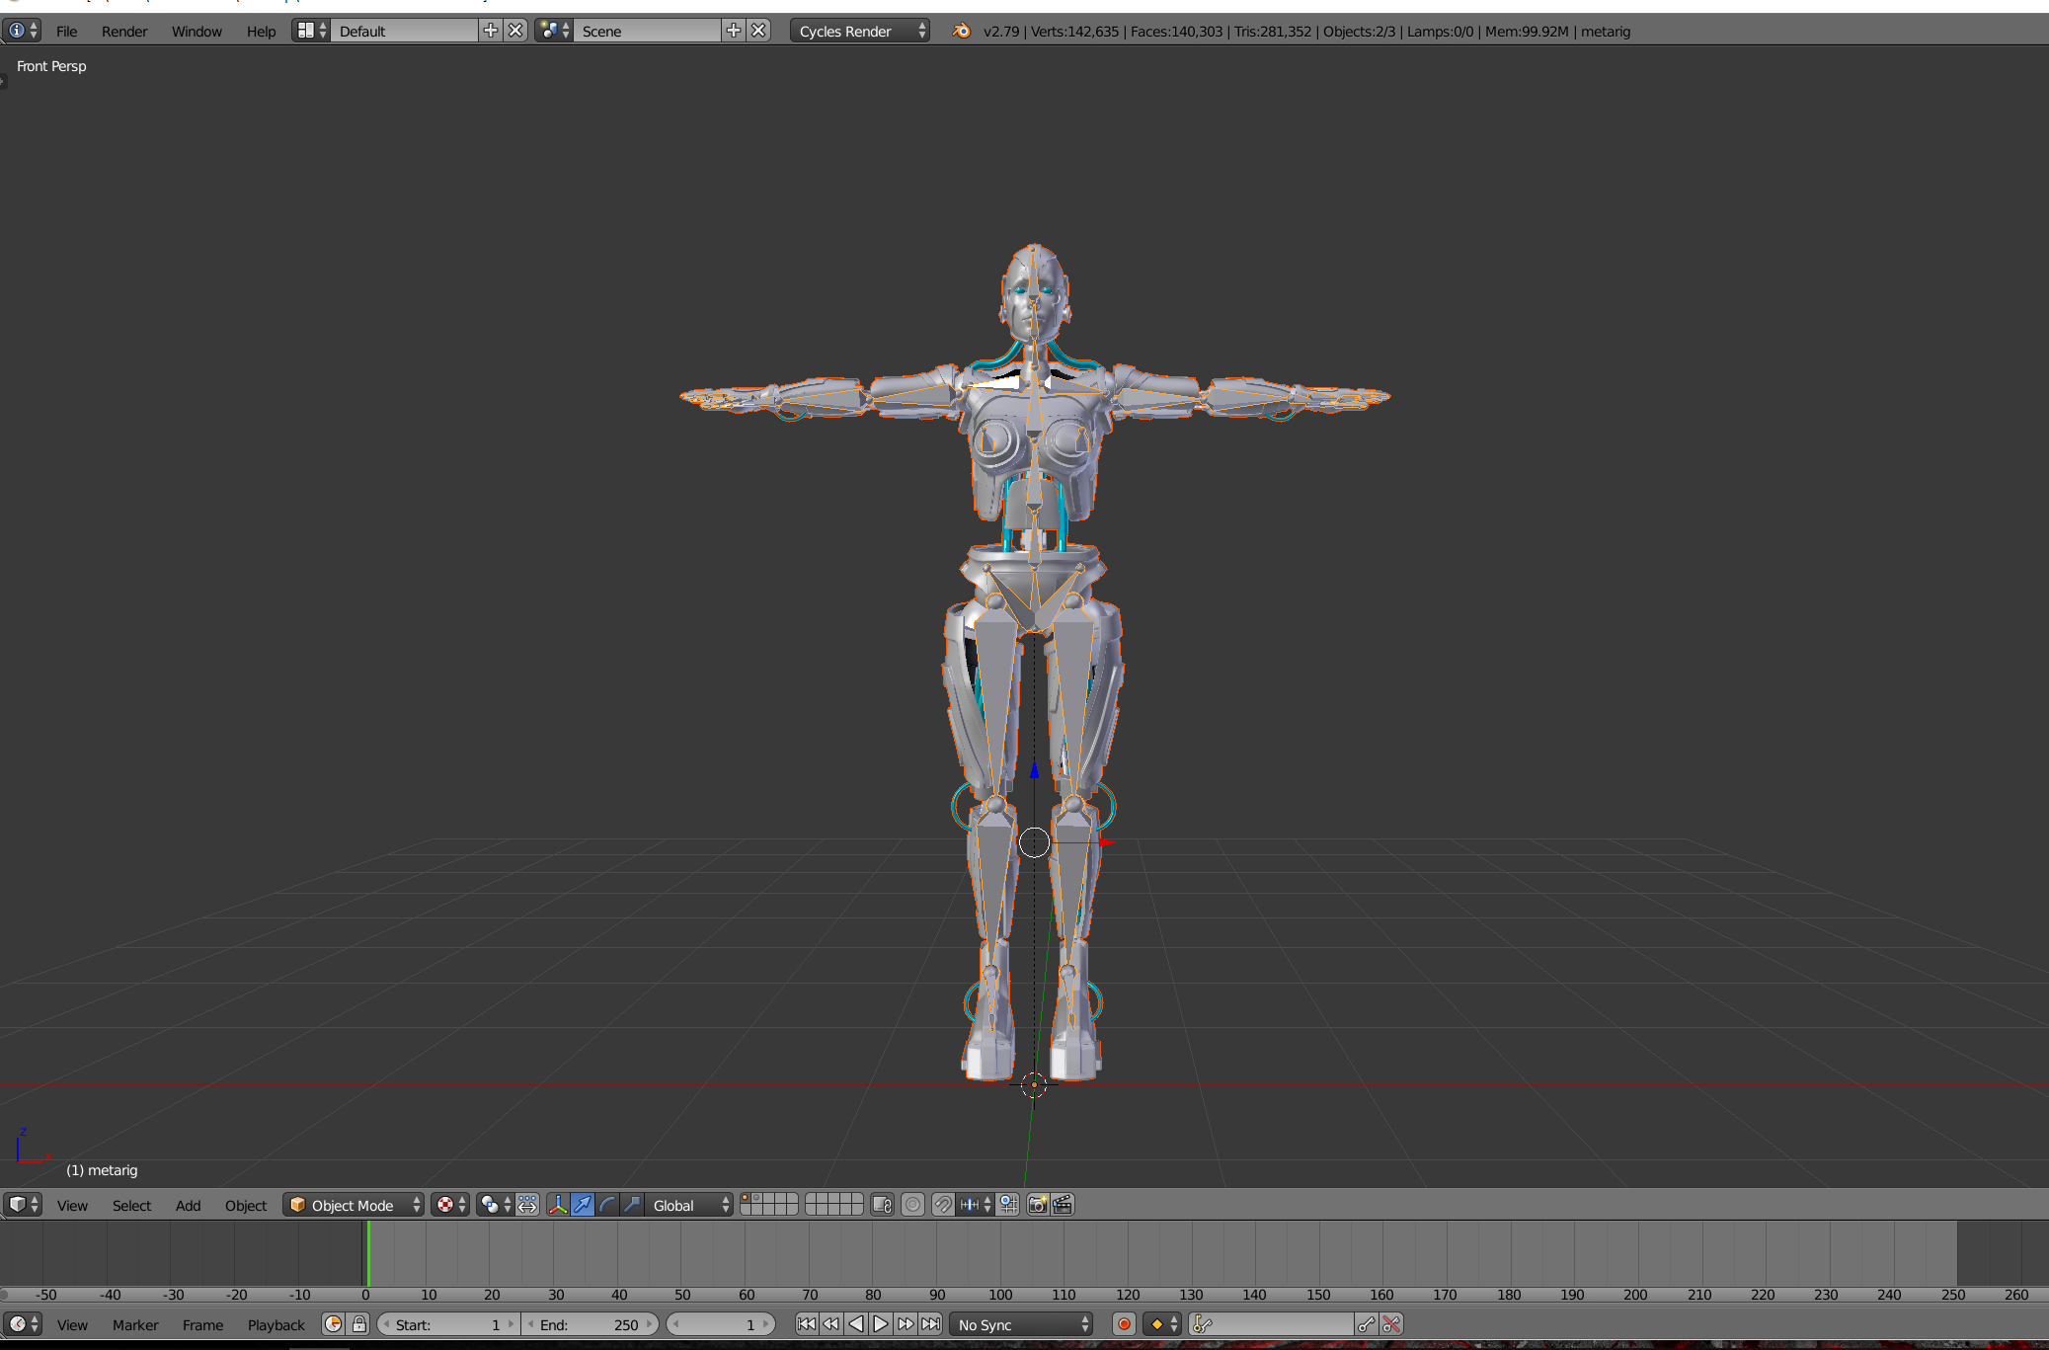Viewport: 2049px width, 1350px height.
Task: Open the keyframe type diamond selector
Action: pyautogui.click(x=1162, y=1324)
